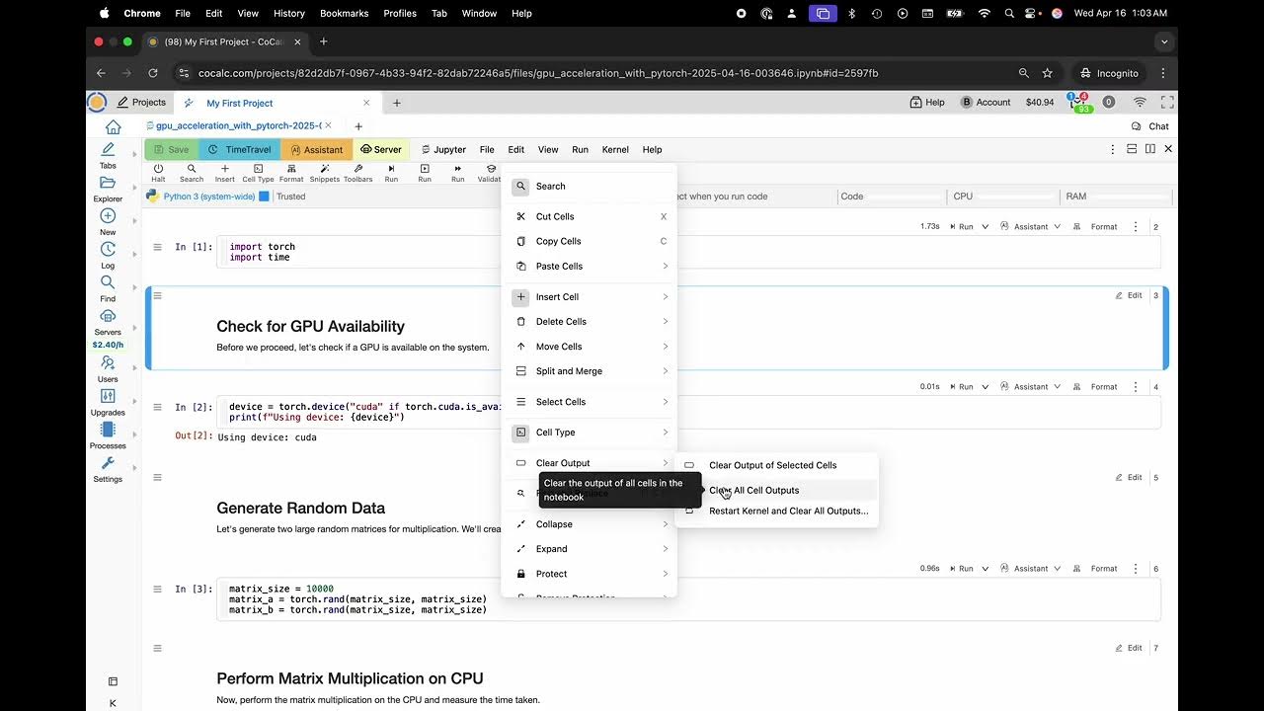Click the Python 3 (system-wide) kernel link
This screenshot has height=711, width=1264.
click(x=208, y=197)
